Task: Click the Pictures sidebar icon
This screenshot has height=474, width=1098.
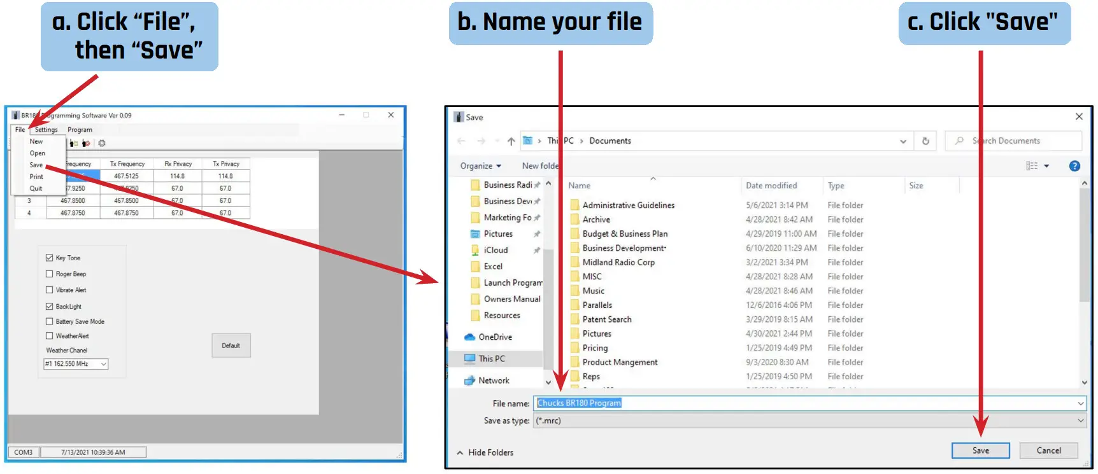Action: point(475,234)
